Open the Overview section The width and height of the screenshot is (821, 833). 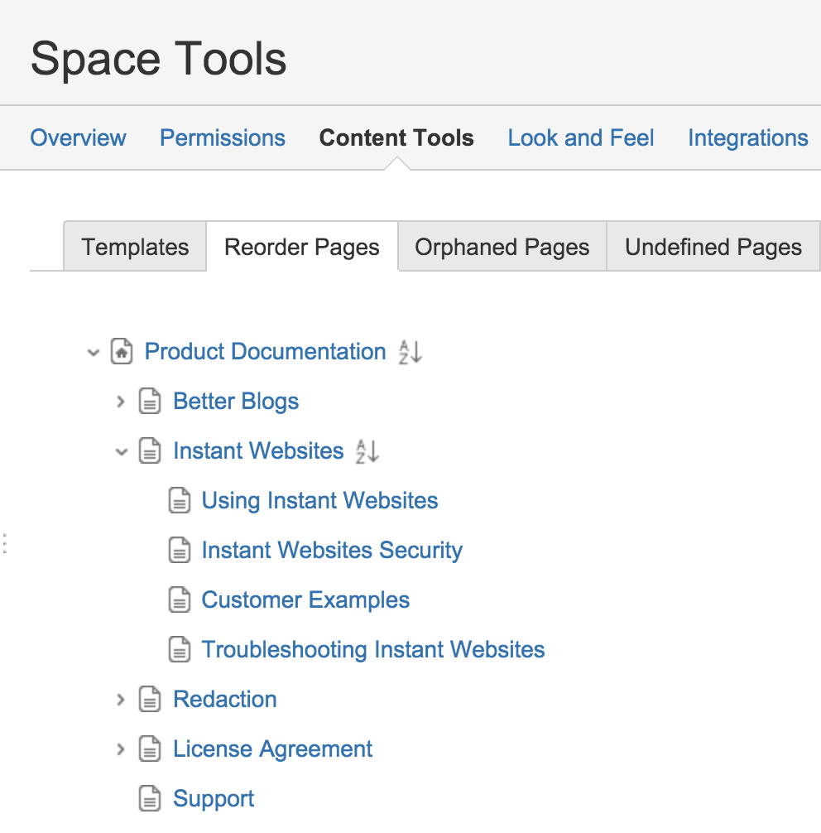tap(78, 138)
